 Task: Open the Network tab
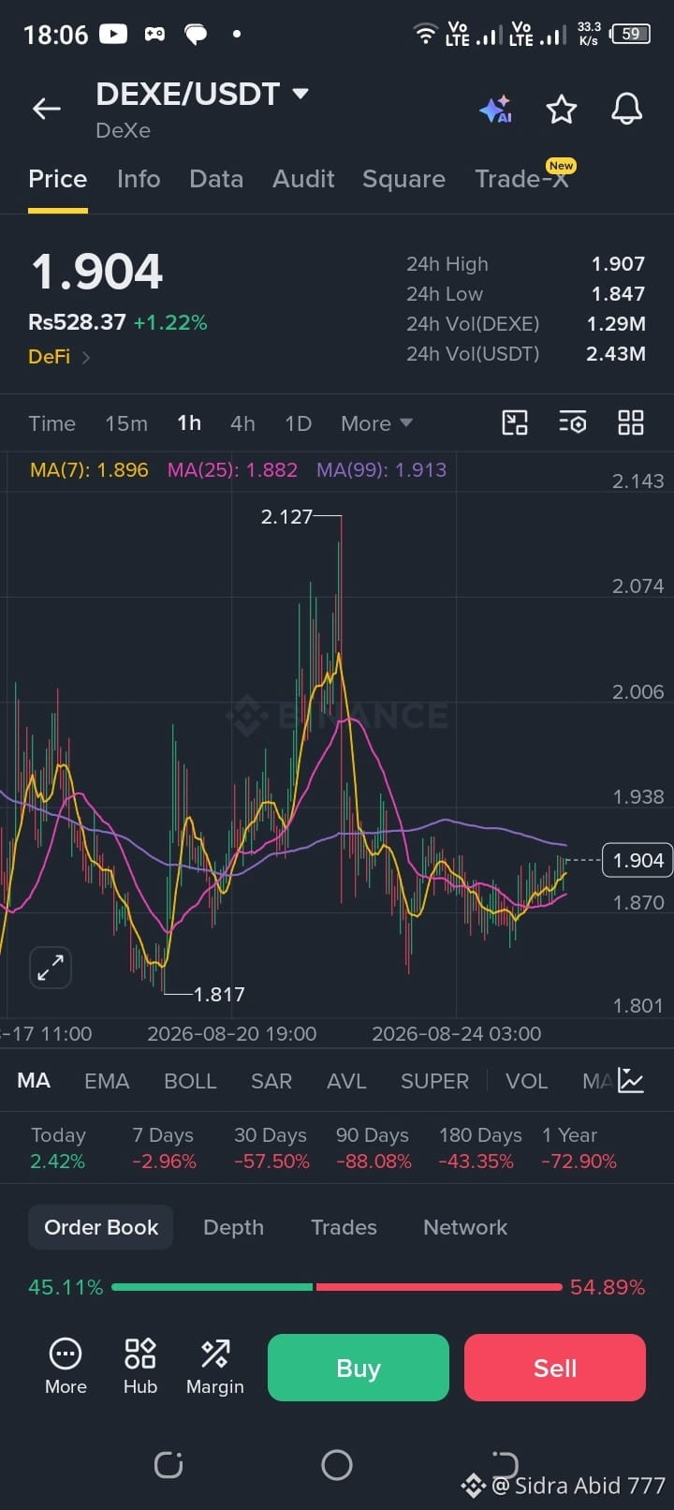[x=465, y=1227]
